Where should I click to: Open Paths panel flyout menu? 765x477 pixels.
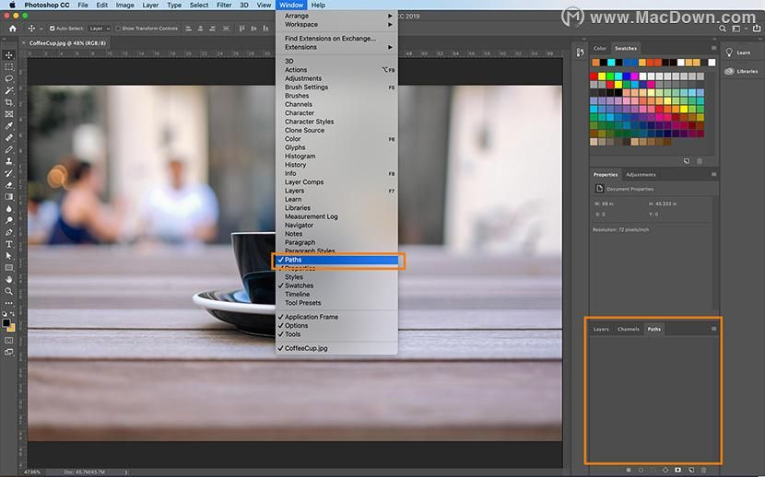pos(713,329)
